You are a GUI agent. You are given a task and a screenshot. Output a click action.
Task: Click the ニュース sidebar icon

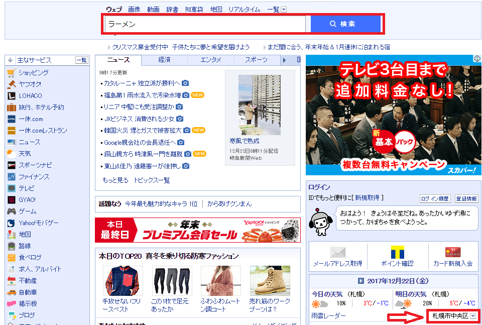click(x=11, y=142)
